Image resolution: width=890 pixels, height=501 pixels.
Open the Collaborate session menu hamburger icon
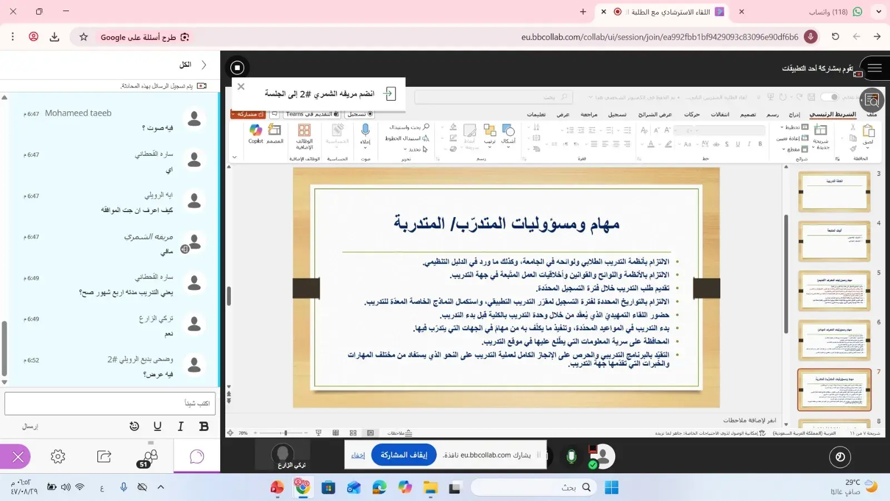(874, 68)
